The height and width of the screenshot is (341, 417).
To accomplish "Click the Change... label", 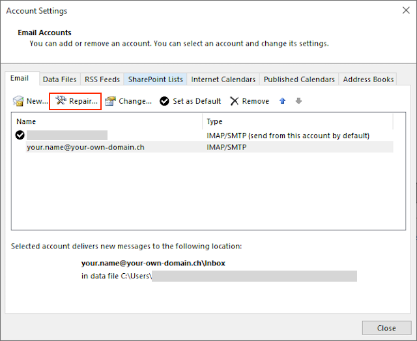I will [x=135, y=102].
